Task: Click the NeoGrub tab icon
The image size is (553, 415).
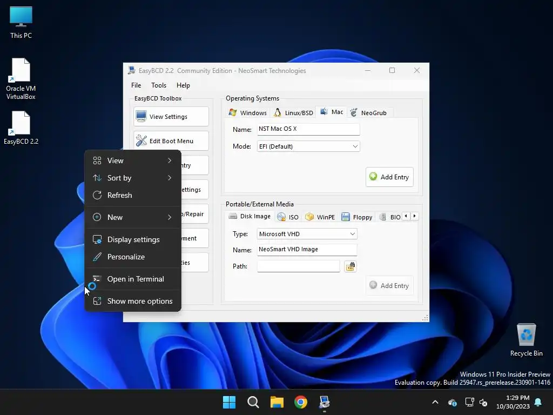Action: tap(354, 112)
